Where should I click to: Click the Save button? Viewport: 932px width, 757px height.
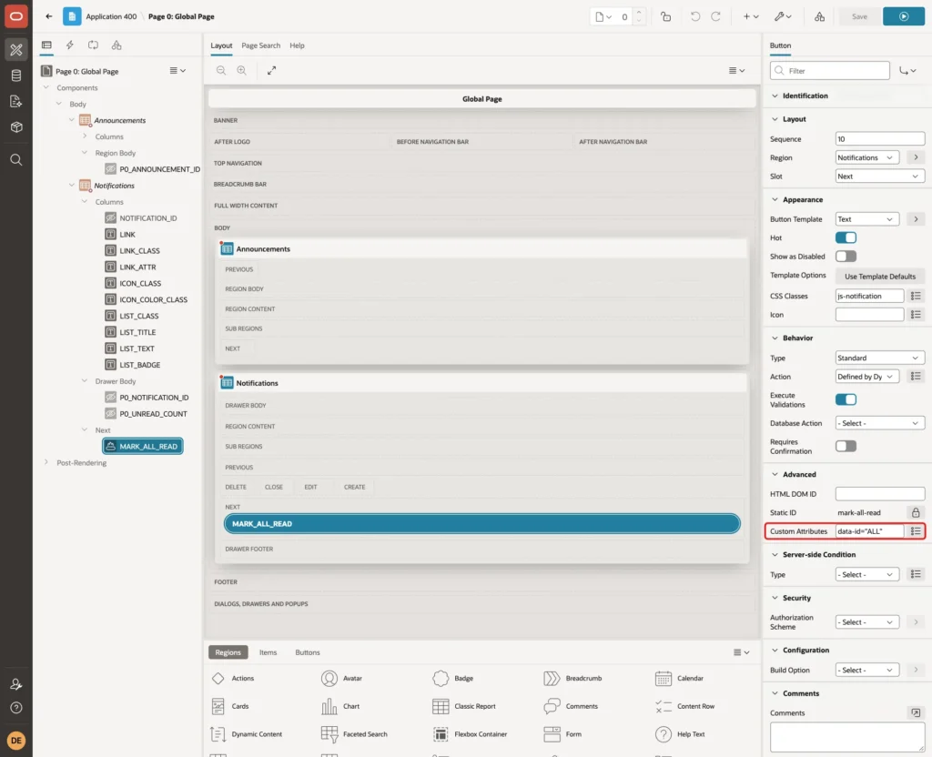(x=859, y=16)
